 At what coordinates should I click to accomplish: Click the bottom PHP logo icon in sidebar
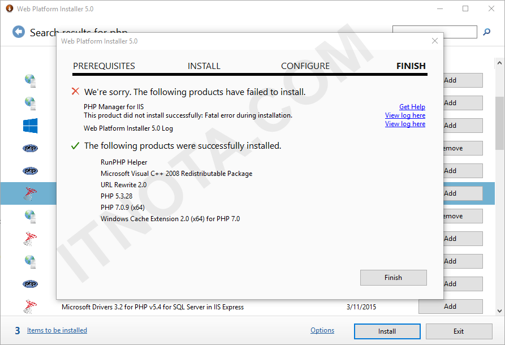30,284
